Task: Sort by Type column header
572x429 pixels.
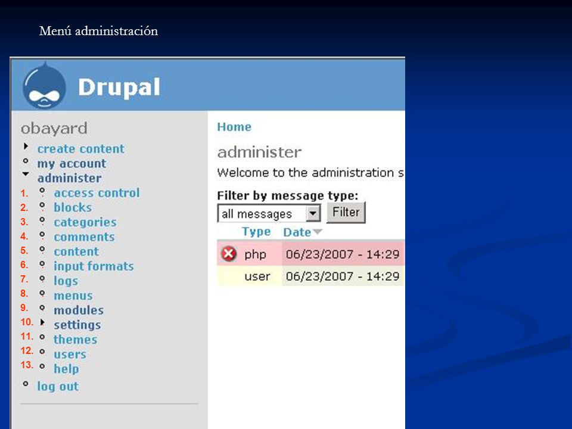Action: [256, 232]
